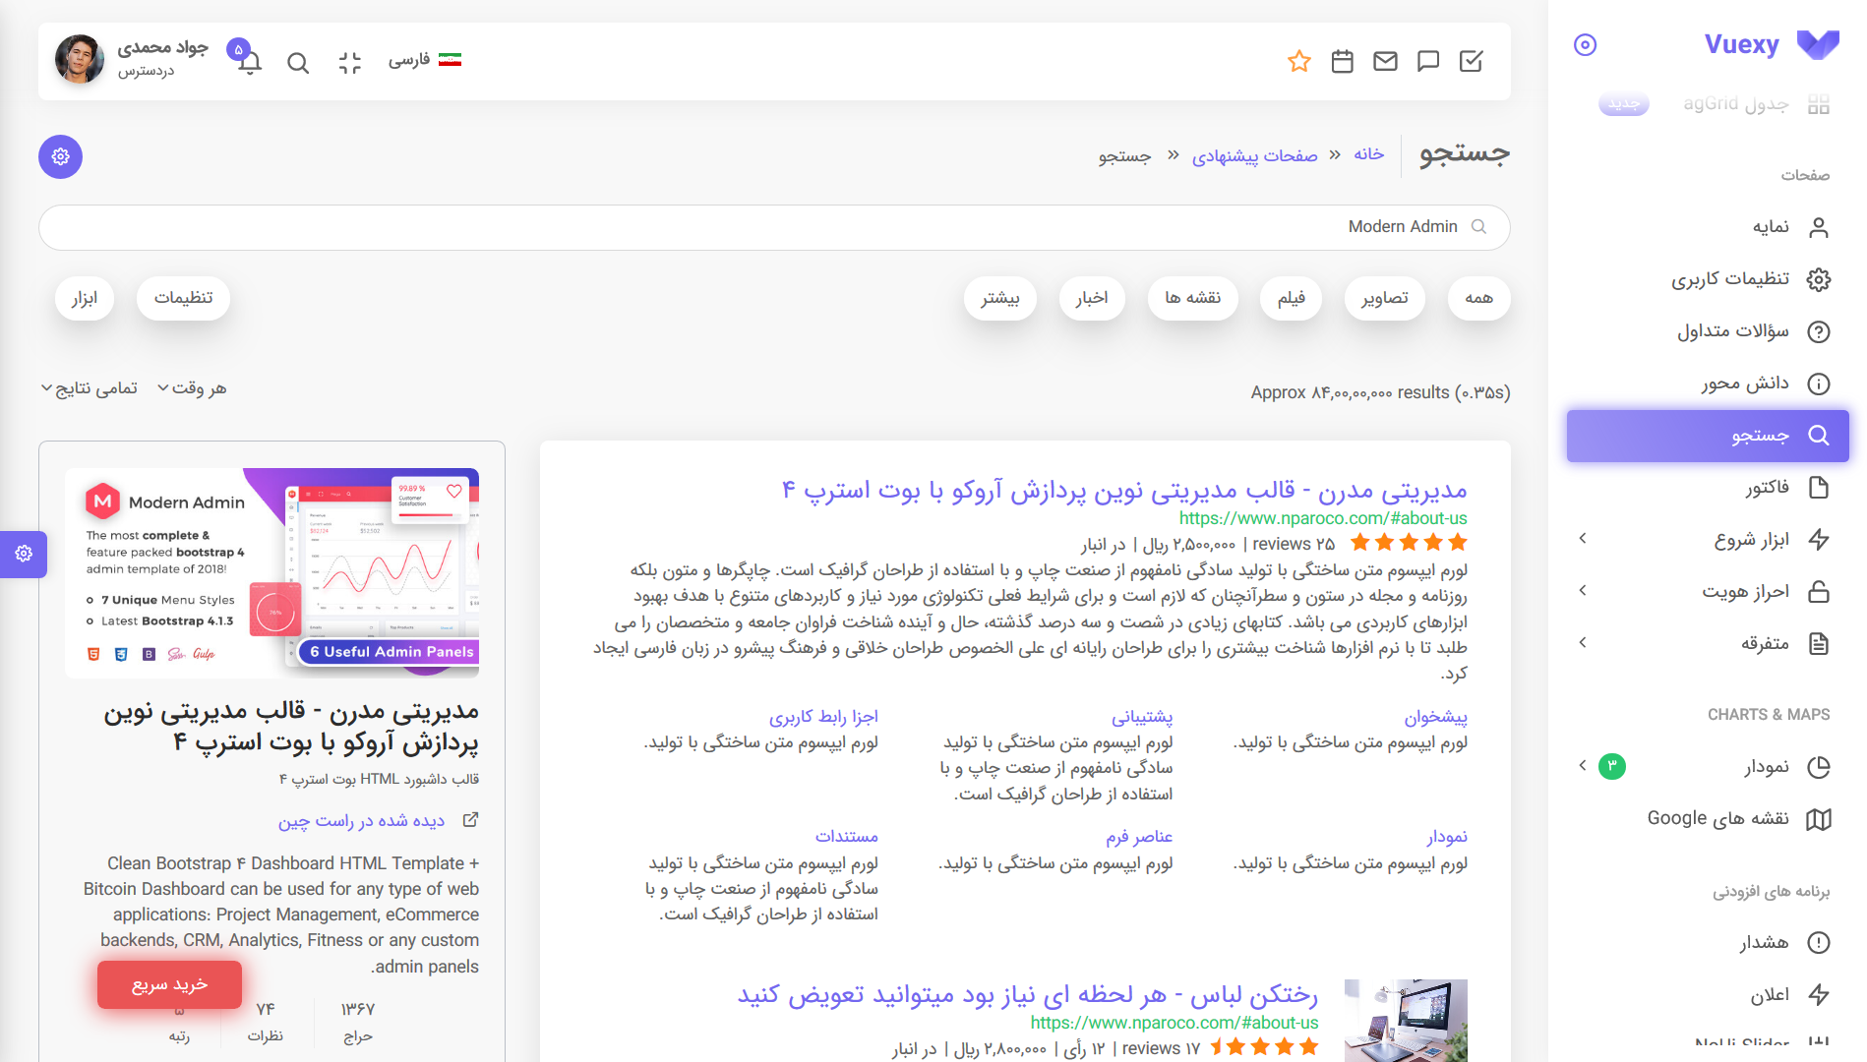The image size is (1867, 1062).
Task: Open جدول agGrid sidebar item
Action: coord(1708,104)
